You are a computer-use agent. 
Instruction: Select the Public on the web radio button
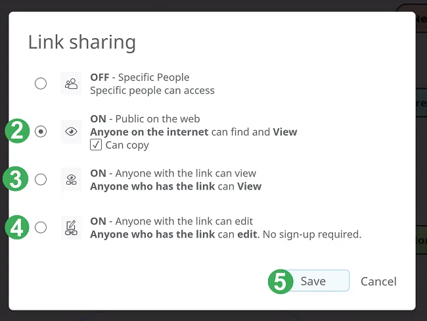(x=41, y=132)
